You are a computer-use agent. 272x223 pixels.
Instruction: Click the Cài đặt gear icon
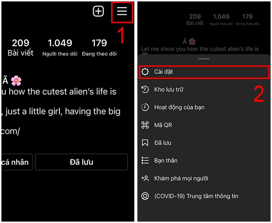click(x=145, y=72)
